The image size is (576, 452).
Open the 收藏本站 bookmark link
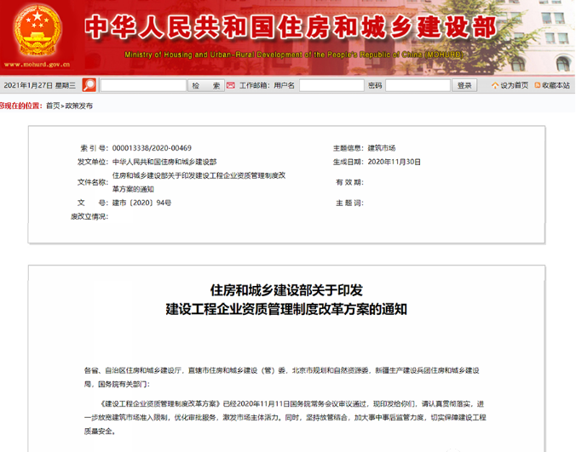tap(556, 85)
